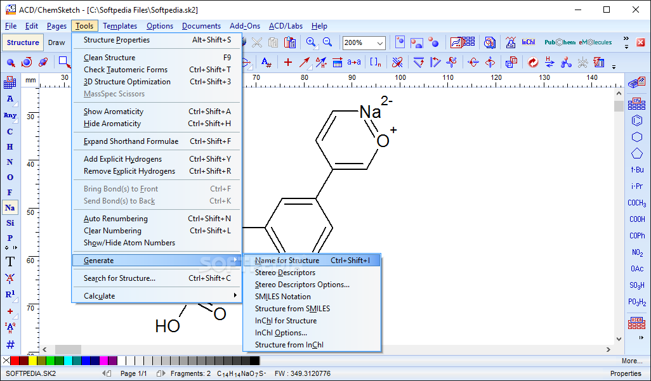Select the Hydrogen atom tool

10,147
